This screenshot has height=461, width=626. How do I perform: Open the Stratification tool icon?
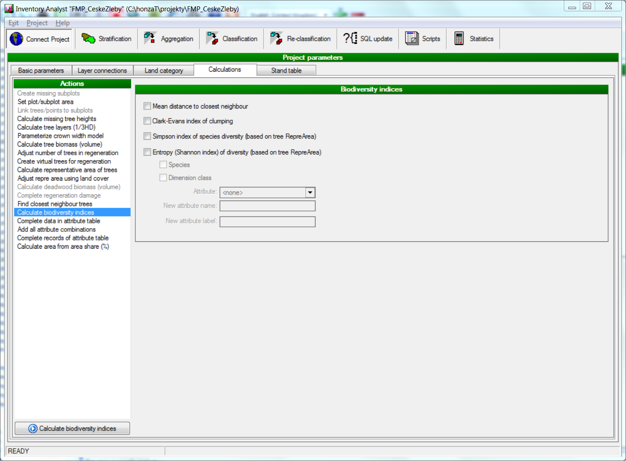[x=88, y=39]
